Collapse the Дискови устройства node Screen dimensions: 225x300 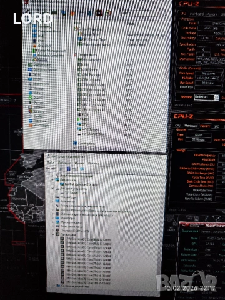point(52,189)
